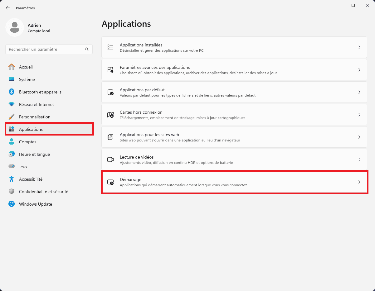Close the Paramètres window
The width and height of the screenshot is (375, 291).
pos(368,5)
